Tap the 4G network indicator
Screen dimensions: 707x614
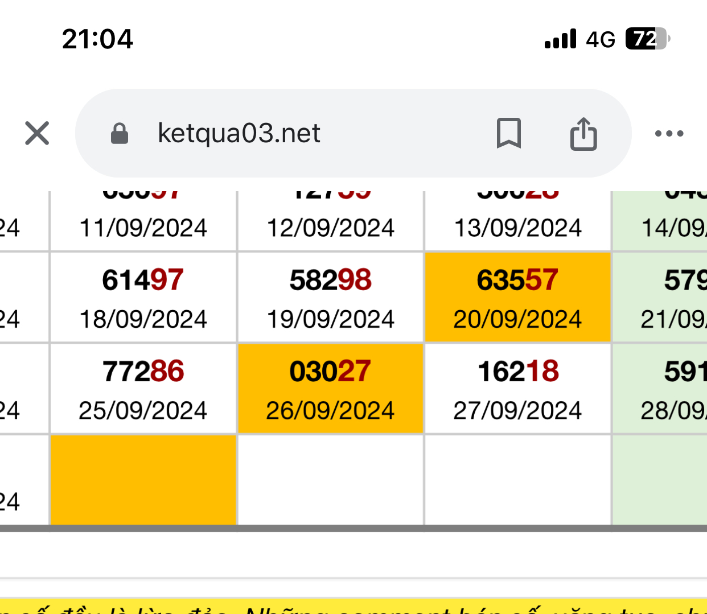tap(601, 39)
